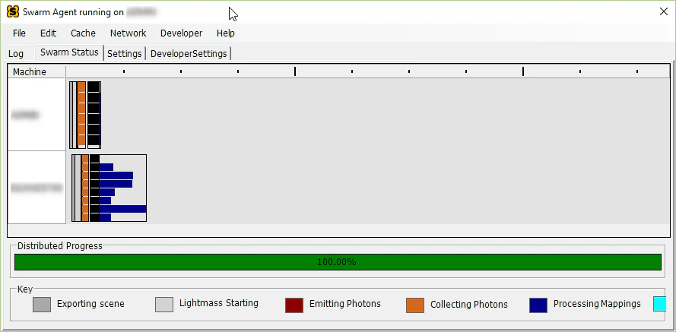Click the 100.00% progress text
676x332 pixels.
[x=337, y=262]
